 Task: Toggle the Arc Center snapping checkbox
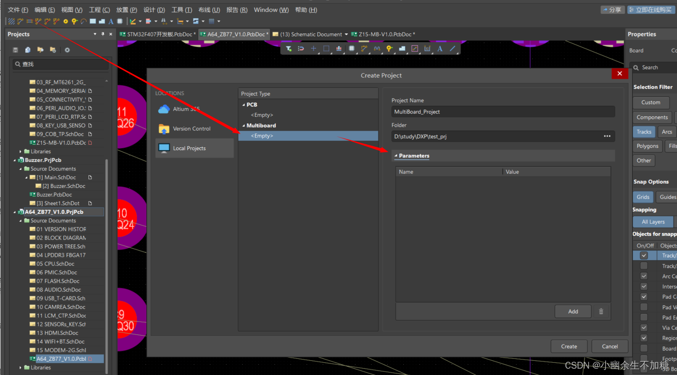[x=644, y=276]
